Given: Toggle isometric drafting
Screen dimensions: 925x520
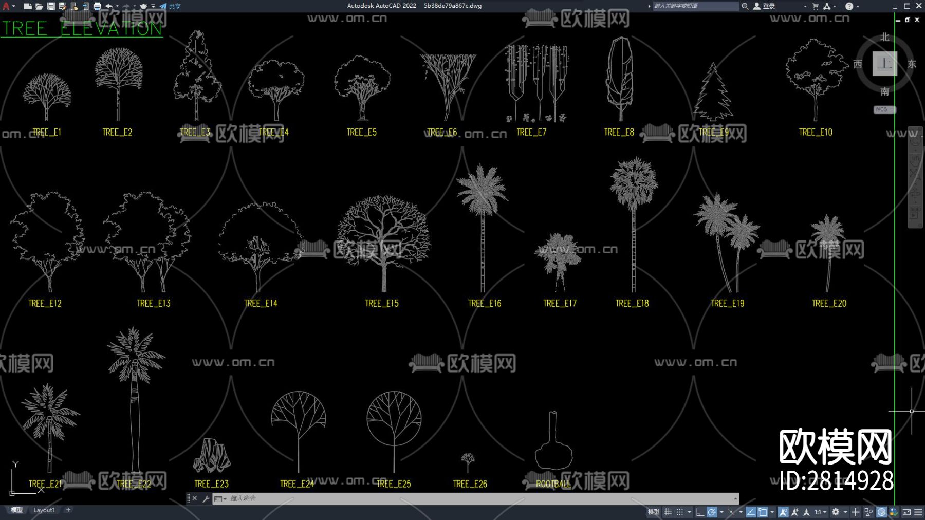Looking at the screenshot, I should point(731,512).
